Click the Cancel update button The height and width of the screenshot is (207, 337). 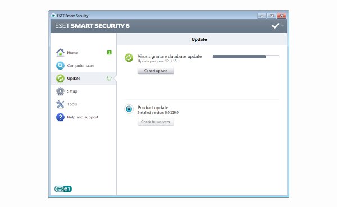(x=156, y=71)
